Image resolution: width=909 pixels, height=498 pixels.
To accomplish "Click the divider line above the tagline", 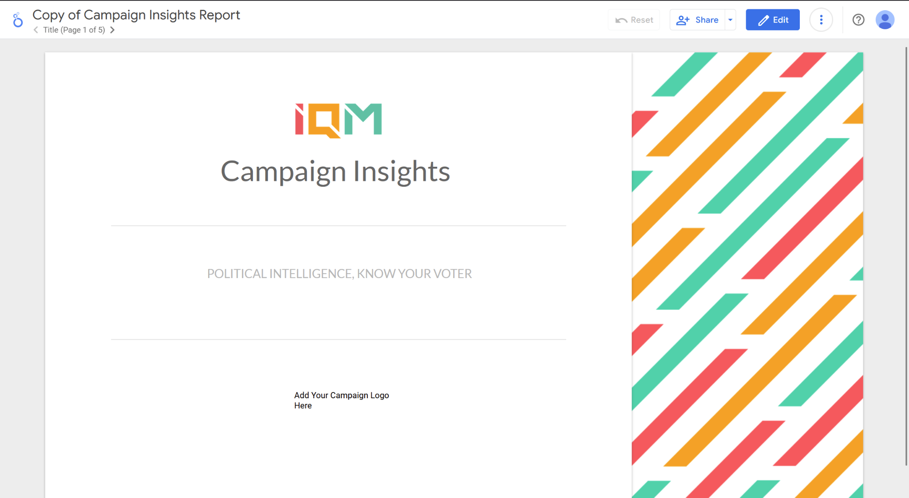I will (338, 226).
